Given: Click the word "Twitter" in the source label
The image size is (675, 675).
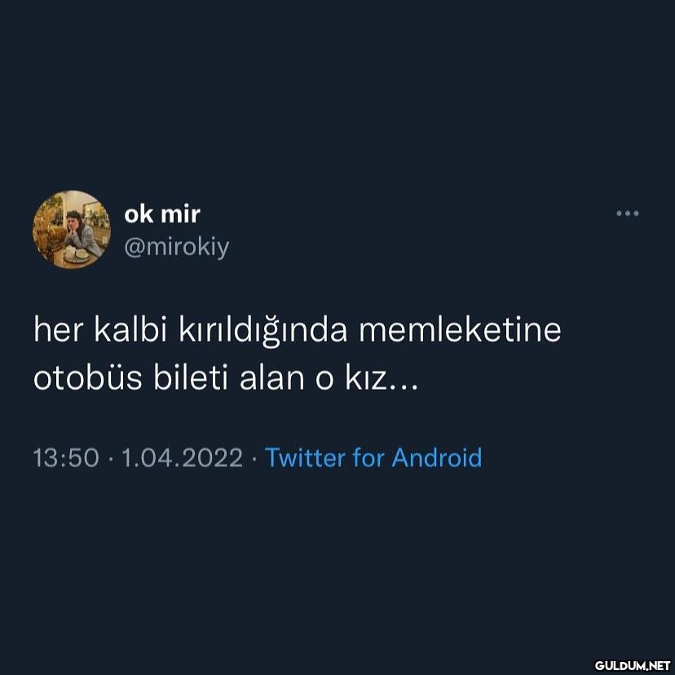Looking at the screenshot, I should pos(305,457).
